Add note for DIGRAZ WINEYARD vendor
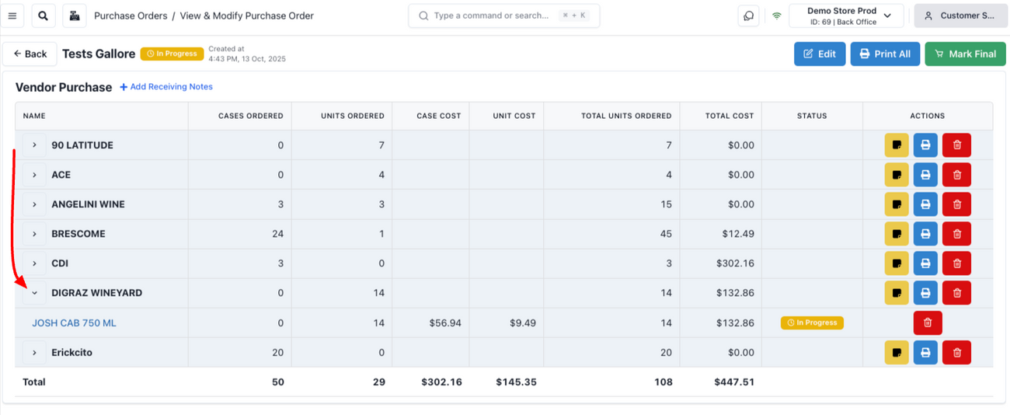Image resolution: width=1010 pixels, height=415 pixels. click(897, 293)
